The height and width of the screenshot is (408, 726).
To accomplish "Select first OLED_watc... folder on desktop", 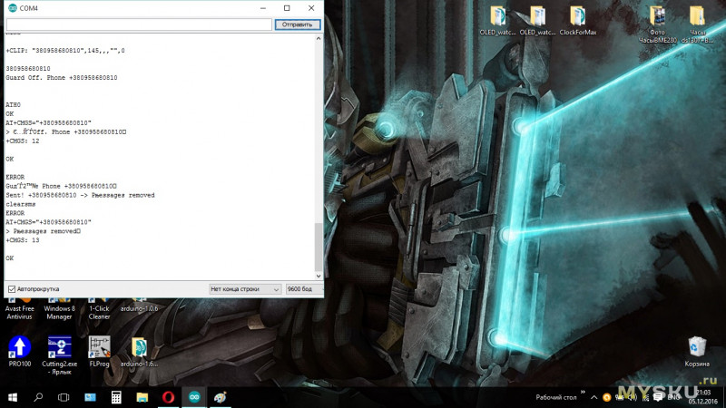I will [497, 20].
